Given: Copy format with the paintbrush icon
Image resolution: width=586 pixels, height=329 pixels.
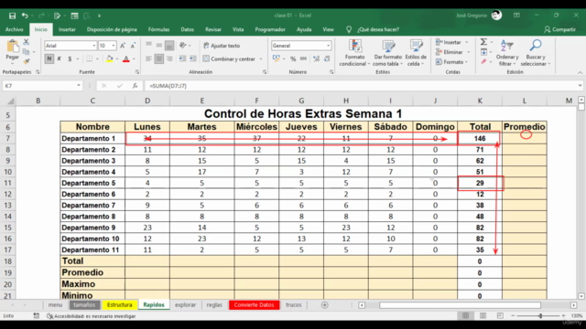Looking at the screenshot, I should (27, 61).
